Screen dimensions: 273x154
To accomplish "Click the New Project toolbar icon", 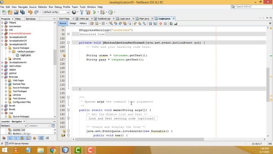I will (x=10, y=12).
